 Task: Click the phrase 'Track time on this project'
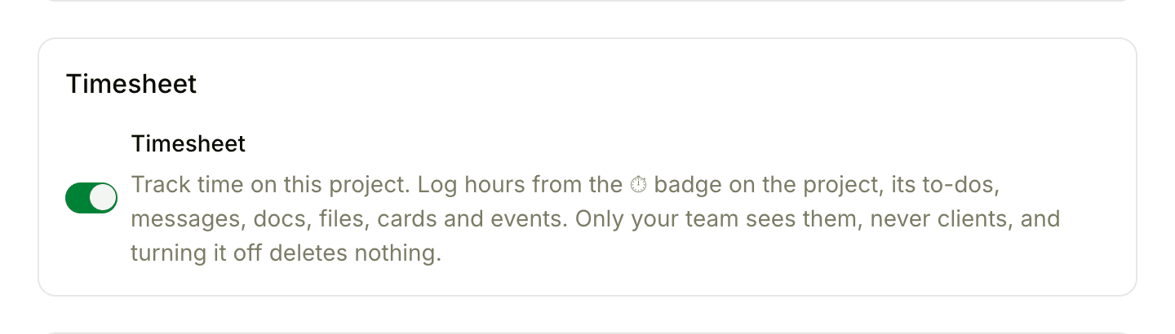click(x=270, y=186)
